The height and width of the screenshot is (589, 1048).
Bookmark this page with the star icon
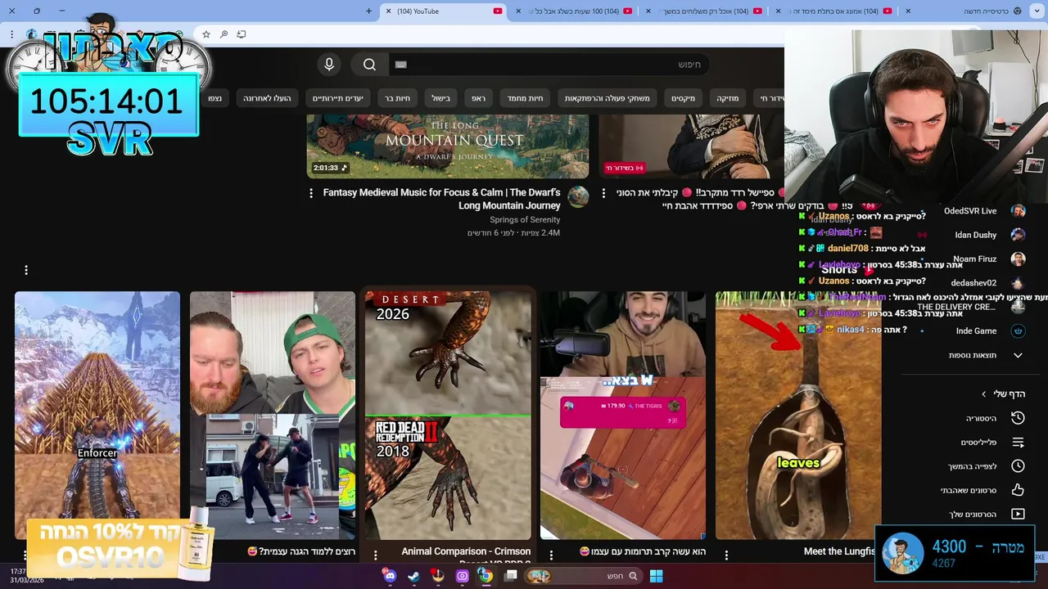point(206,34)
